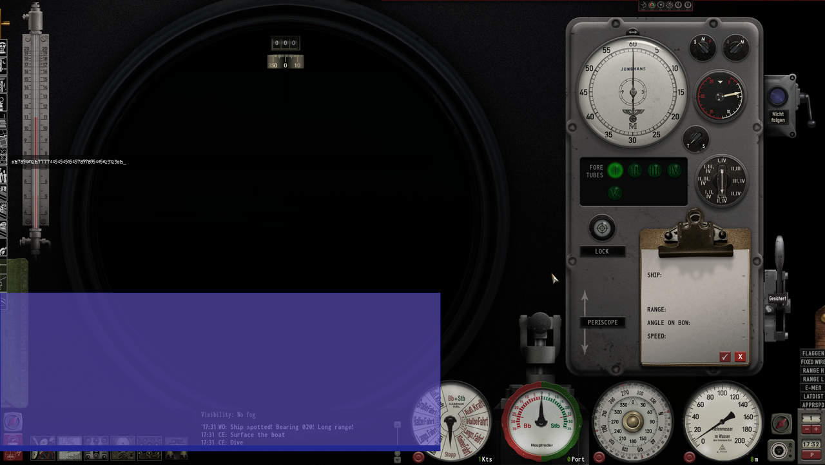Click the 1Kts speed readout
825x465 pixels.
pos(485,459)
